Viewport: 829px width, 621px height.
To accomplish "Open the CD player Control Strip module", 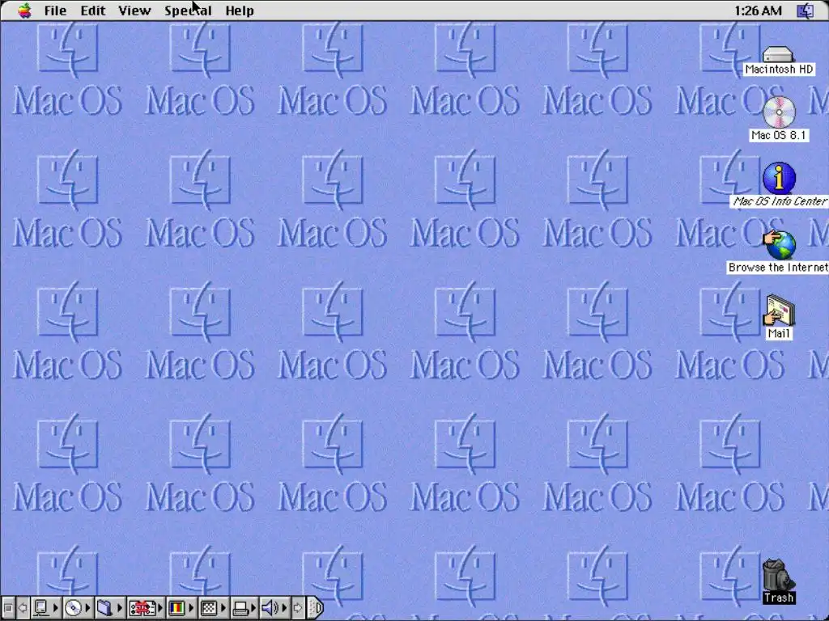I will [x=74, y=608].
